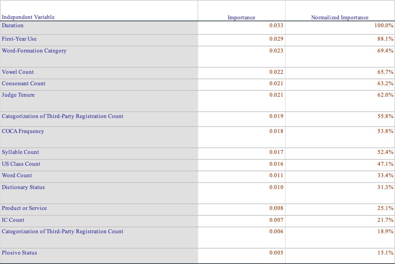The image size is (395, 264).
Task: Click the Syllable Count variable cell
Action: tap(20, 152)
